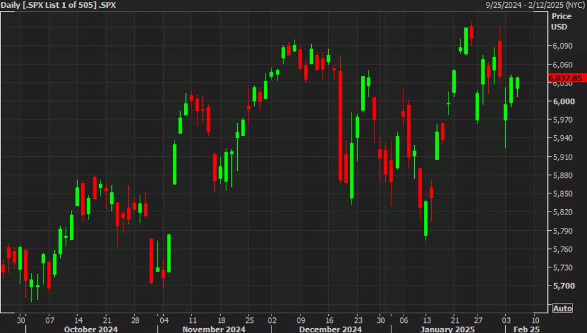Select the January 2025 month label
The width and height of the screenshot is (587, 333).
coord(448,329)
